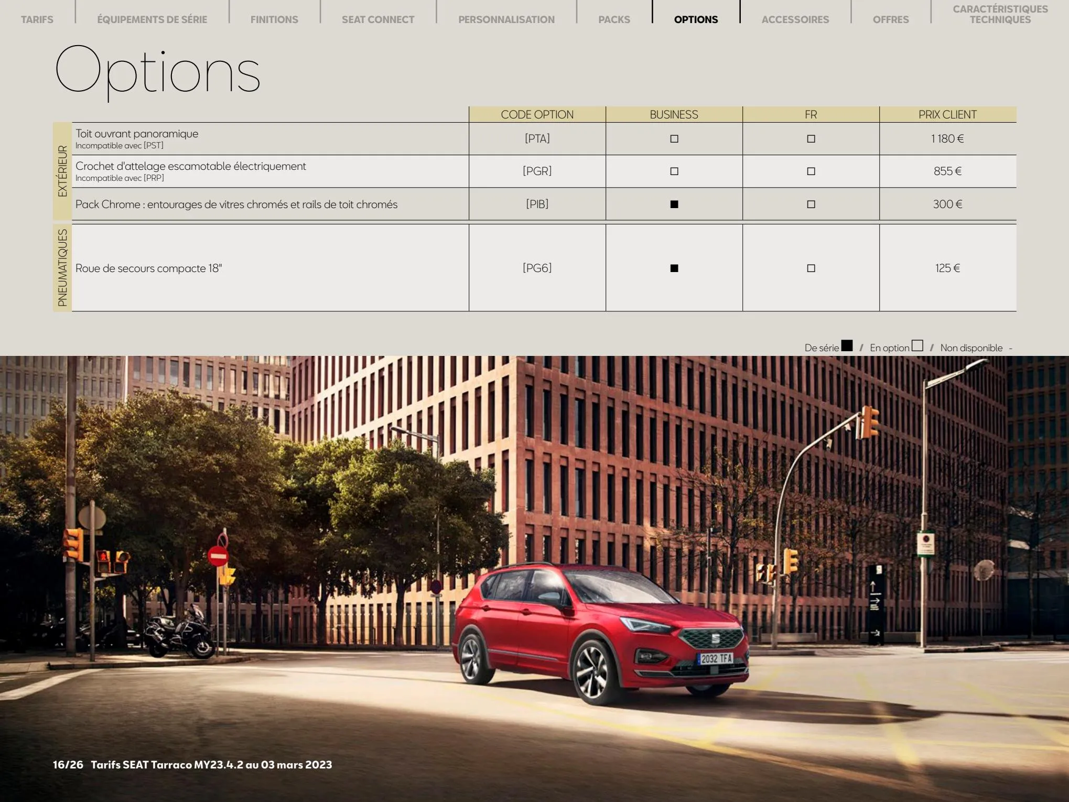Screen dimensions: 1069x802
Task: Click the 300 € price cell
Action: [947, 204]
